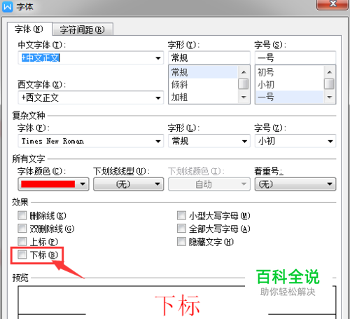Select 初号 in the 字号 list
Viewport: 350px width, 319px height.
click(290, 72)
